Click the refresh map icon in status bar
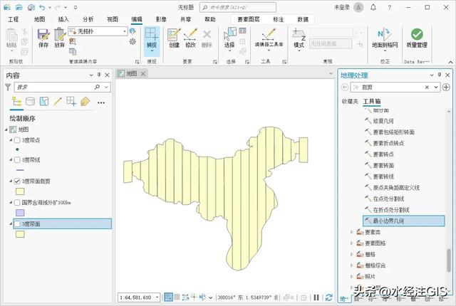456x306 pixels. point(329,297)
